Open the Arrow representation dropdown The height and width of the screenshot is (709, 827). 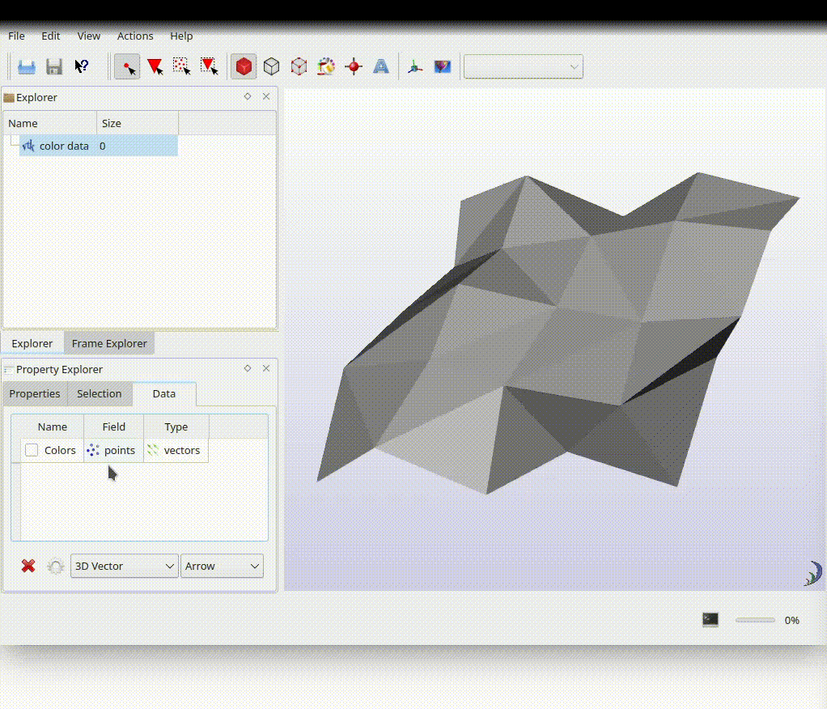tap(222, 566)
